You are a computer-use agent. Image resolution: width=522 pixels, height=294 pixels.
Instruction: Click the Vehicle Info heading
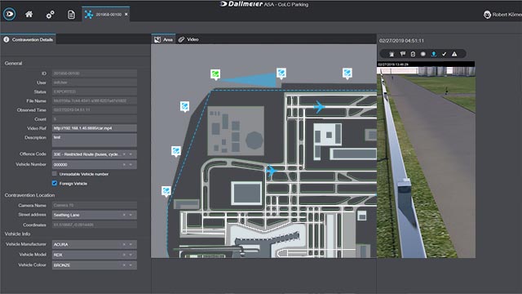[x=17, y=234]
